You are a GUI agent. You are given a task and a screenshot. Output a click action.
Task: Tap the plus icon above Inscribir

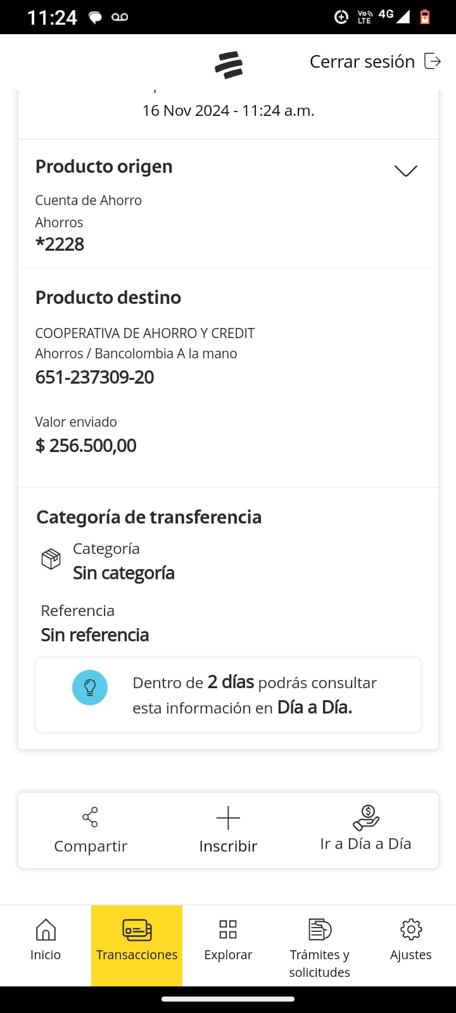point(228,818)
